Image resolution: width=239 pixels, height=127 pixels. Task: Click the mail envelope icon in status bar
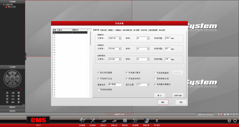225,114
